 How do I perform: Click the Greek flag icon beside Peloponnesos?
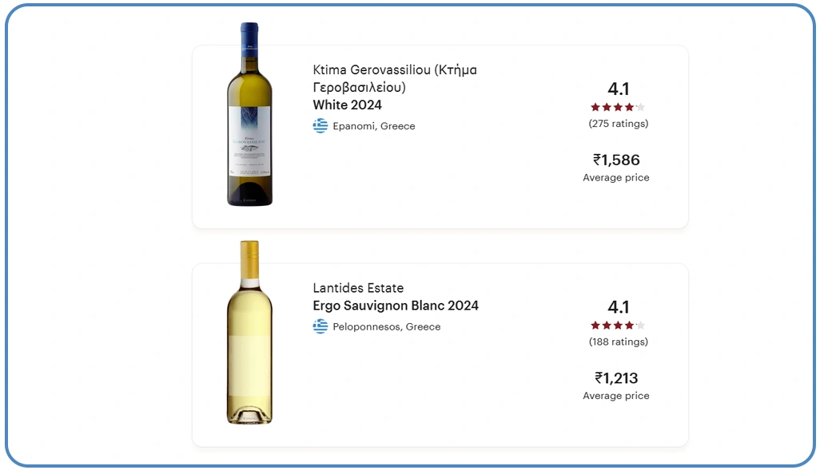point(320,326)
